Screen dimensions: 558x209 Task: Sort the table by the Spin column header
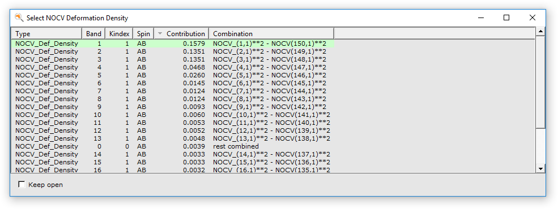(143, 34)
